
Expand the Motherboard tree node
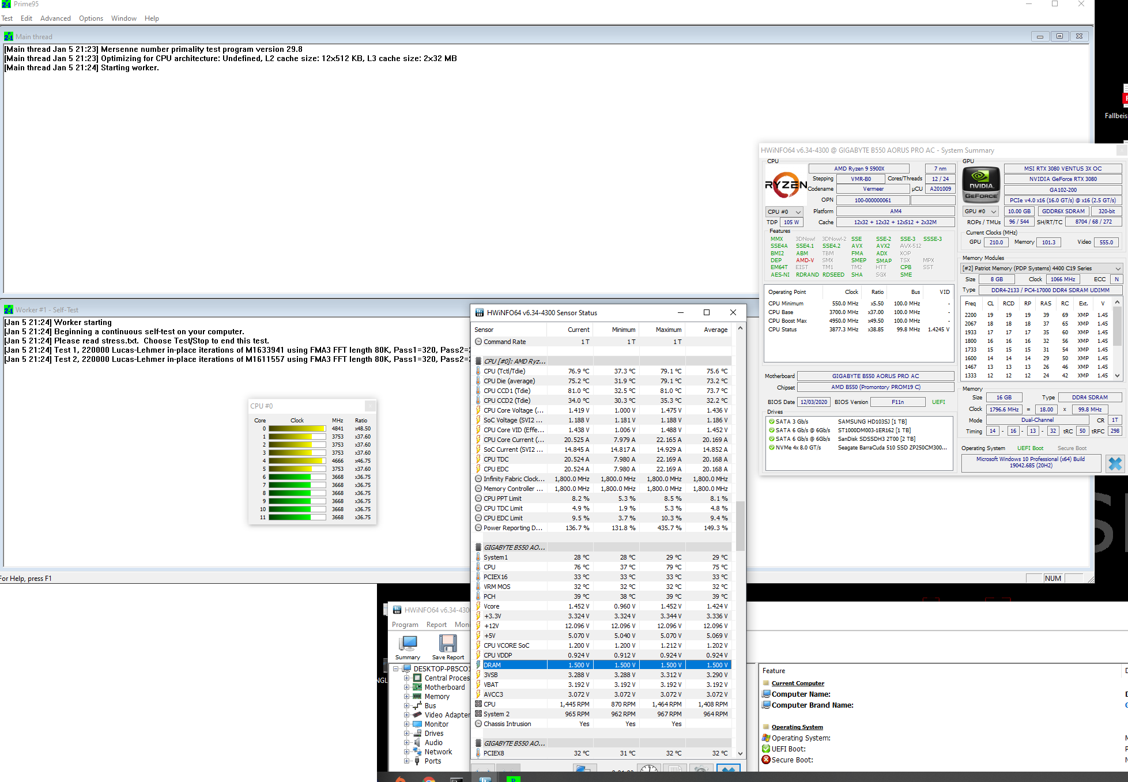point(407,687)
